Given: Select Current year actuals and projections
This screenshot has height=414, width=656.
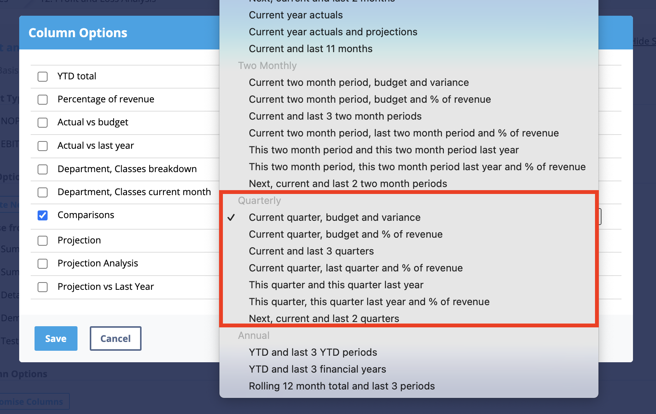Looking at the screenshot, I should [333, 32].
